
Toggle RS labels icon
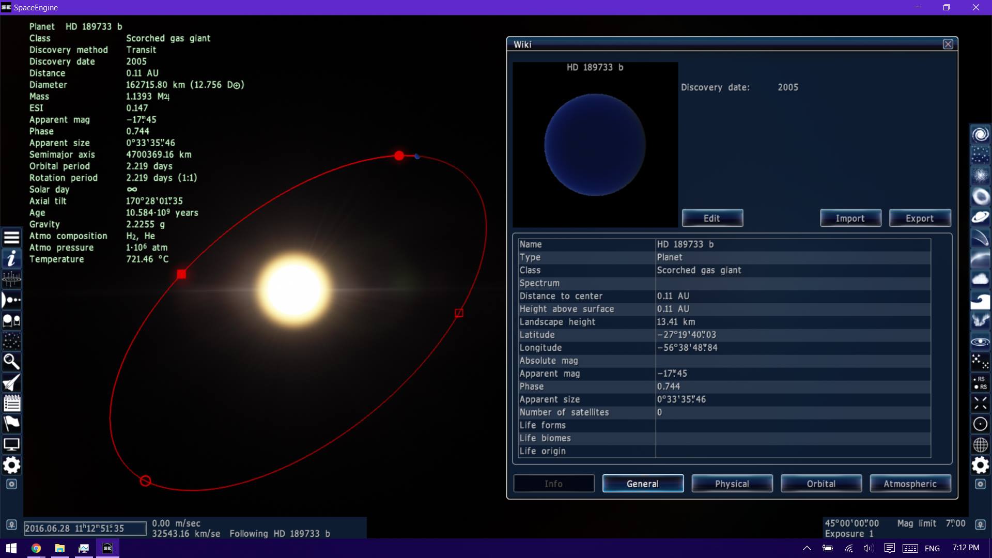coord(980,382)
